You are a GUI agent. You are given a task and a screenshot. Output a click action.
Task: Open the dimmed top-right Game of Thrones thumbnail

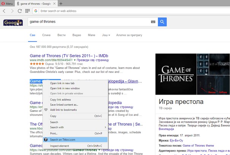pyautogui.click(x=219, y=64)
